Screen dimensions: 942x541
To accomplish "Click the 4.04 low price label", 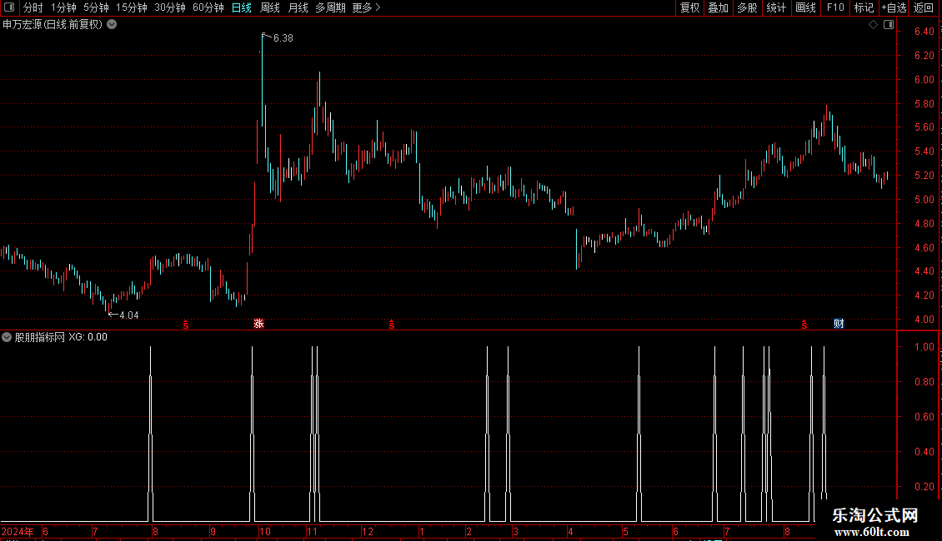I will (x=128, y=315).
